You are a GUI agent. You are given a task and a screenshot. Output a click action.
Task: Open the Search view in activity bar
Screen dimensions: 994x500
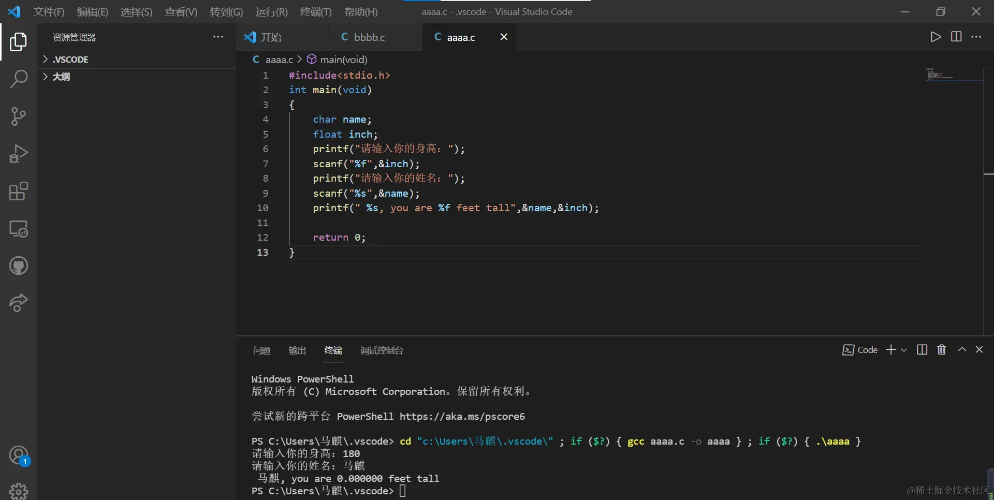(19, 79)
